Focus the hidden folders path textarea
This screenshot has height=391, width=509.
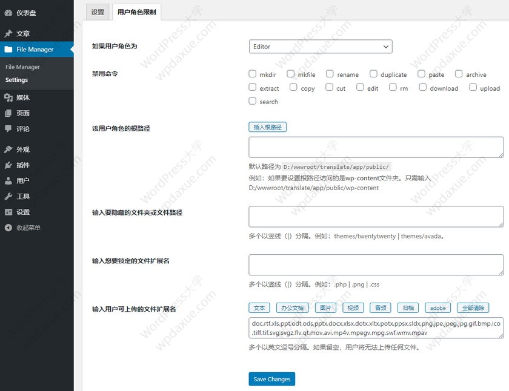pyautogui.click(x=376, y=217)
